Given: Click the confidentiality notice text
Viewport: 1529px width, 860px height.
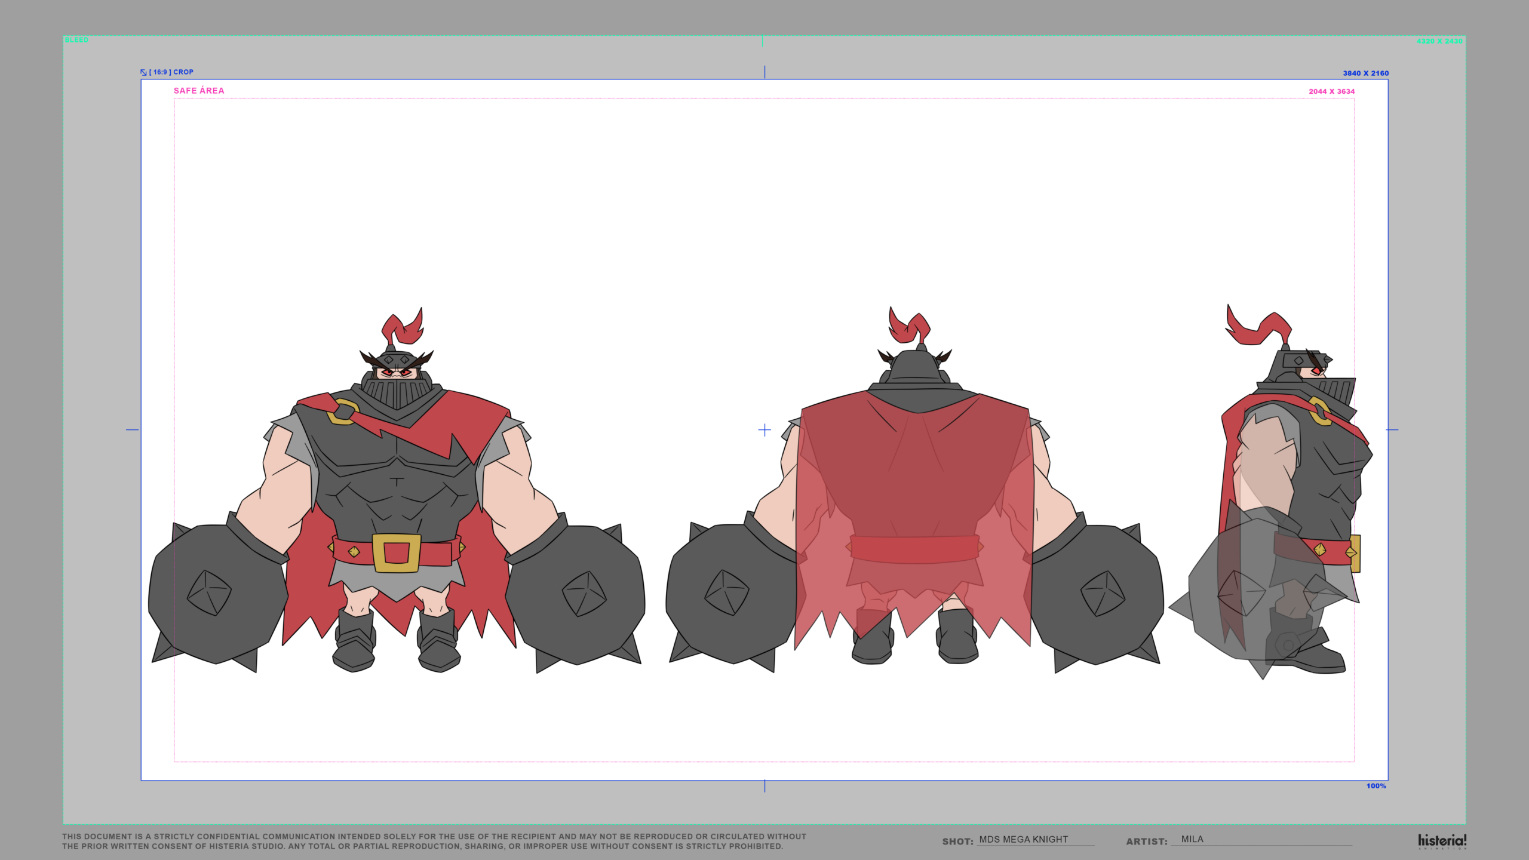Looking at the screenshot, I should tap(434, 841).
